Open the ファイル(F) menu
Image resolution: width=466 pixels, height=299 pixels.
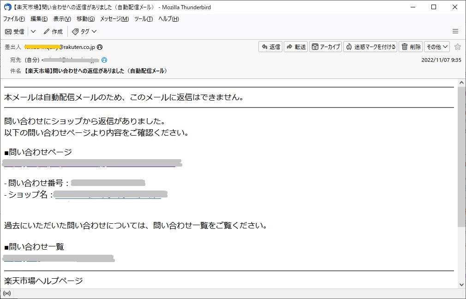pyautogui.click(x=14, y=19)
